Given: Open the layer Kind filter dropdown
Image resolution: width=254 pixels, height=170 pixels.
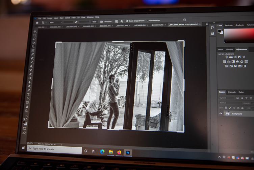Looking at the screenshot, I should click(227, 98).
